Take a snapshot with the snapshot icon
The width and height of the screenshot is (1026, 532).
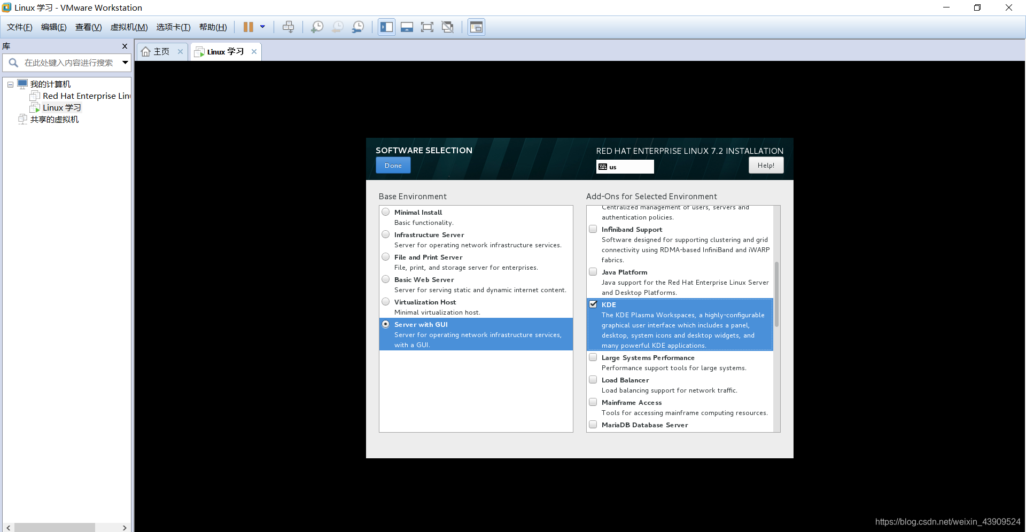(317, 27)
